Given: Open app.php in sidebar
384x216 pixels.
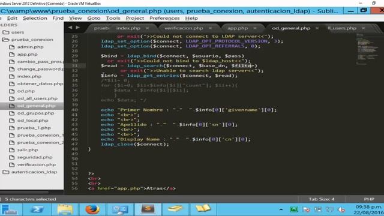Looking at the screenshot, I should point(27,54).
